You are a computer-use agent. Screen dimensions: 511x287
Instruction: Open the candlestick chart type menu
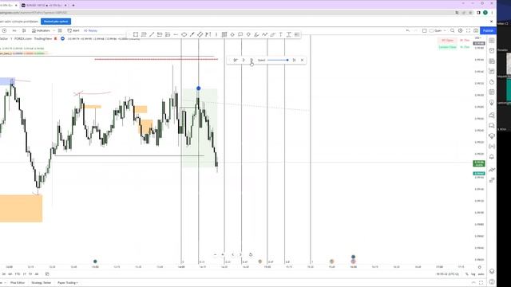pos(24,30)
